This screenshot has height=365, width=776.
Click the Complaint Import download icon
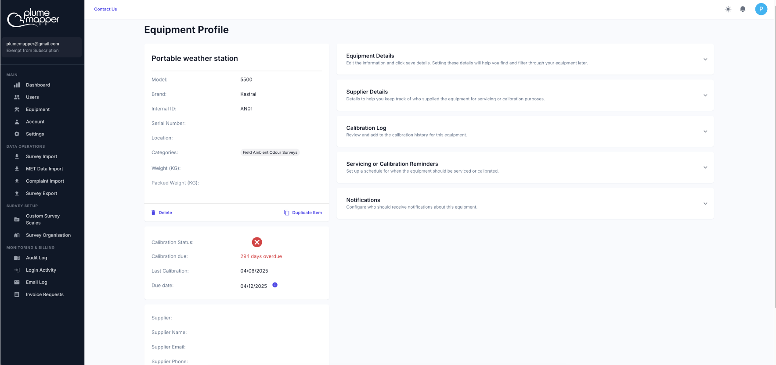tap(17, 181)
